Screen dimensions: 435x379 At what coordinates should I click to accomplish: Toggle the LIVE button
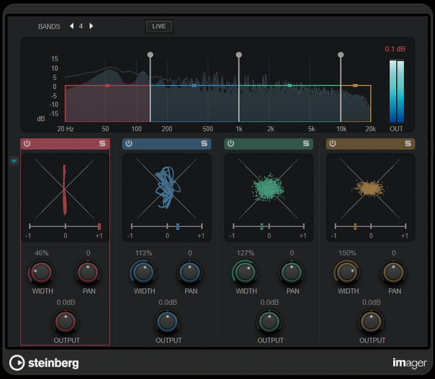point(159,26)
